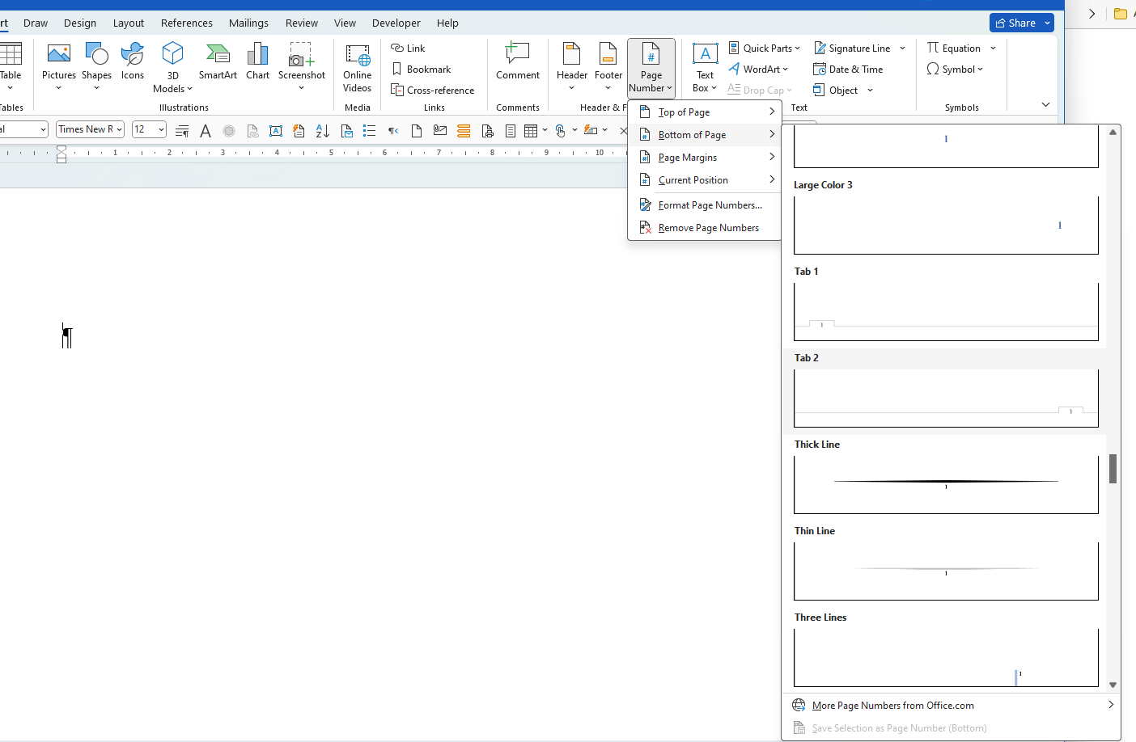The width and height of the screenshot is (1136, 742).
Task: Switch to the Developer tab
Action: pos(396,23)
